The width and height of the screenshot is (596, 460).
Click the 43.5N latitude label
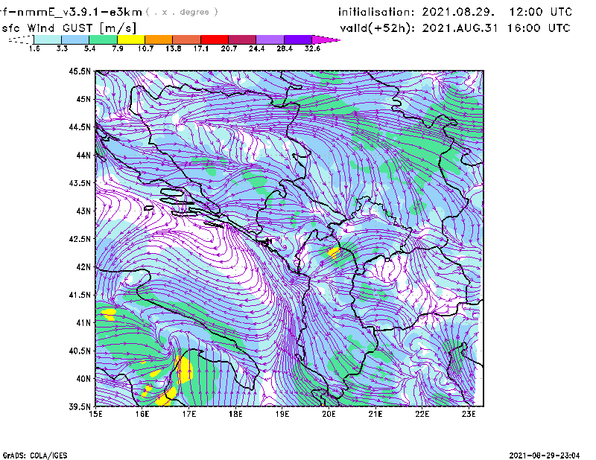[x=80, y=183]
